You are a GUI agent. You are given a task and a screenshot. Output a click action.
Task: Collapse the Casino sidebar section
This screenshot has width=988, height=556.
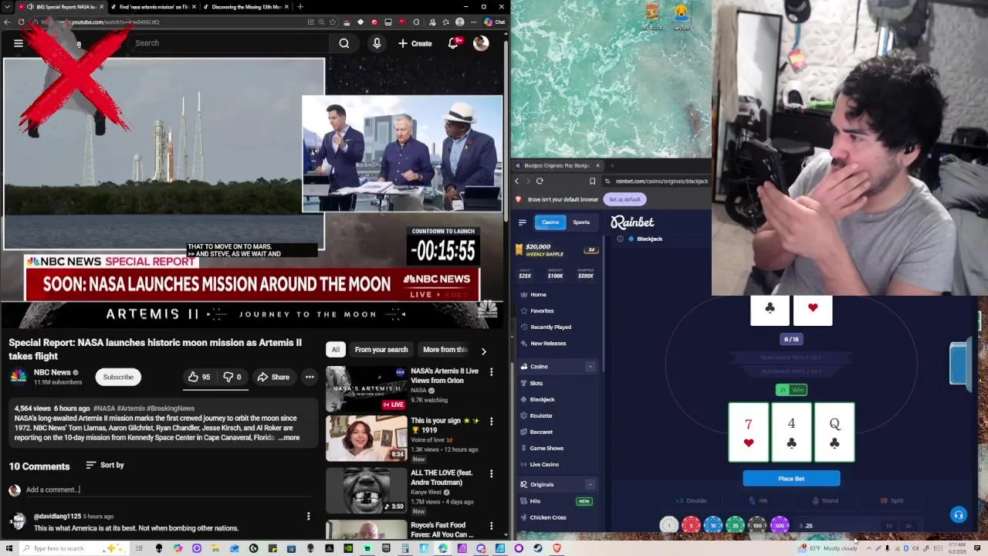[x=590, y=366]
